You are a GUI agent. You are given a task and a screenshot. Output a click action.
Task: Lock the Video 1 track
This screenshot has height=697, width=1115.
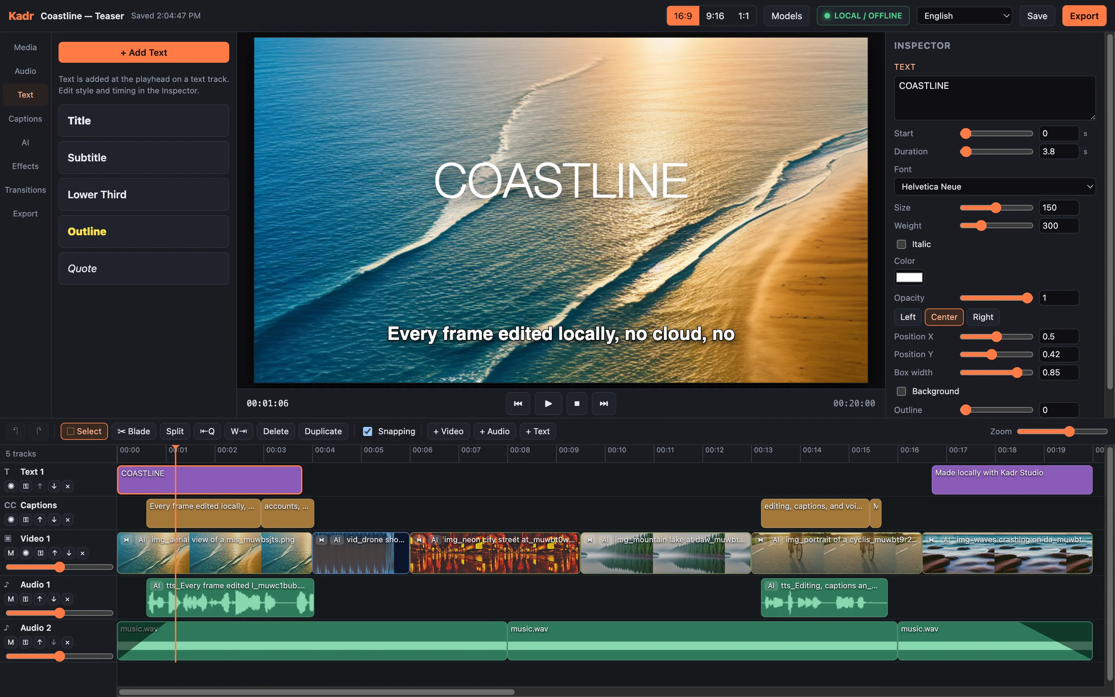point(40,553)
